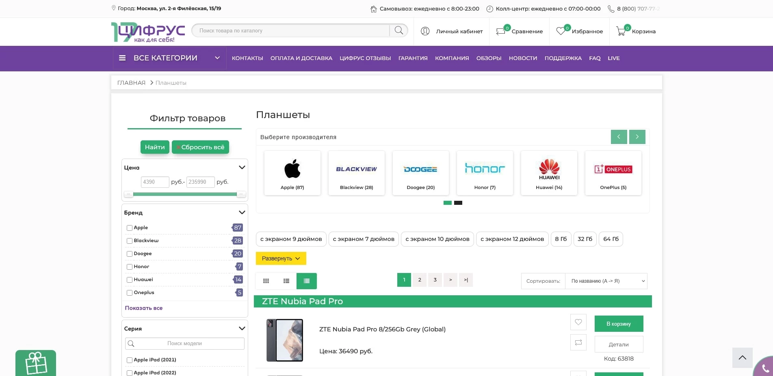Click the search magnifier icon in the search bar
The image size is (773, 376).
pyautogui.click(x=398, y=30)
